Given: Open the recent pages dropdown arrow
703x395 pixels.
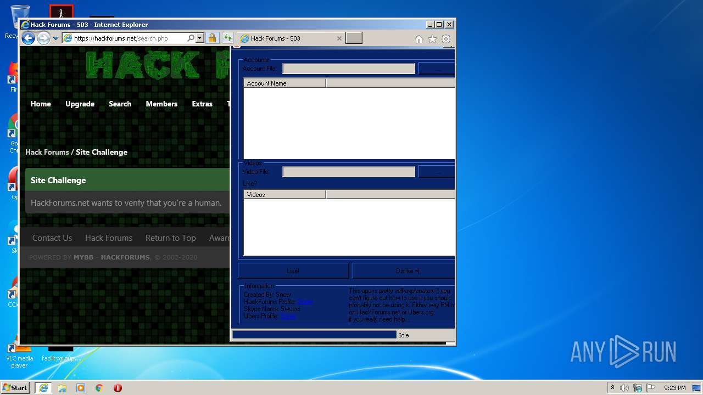Looking at the screenshot, I should click(55, 38).
